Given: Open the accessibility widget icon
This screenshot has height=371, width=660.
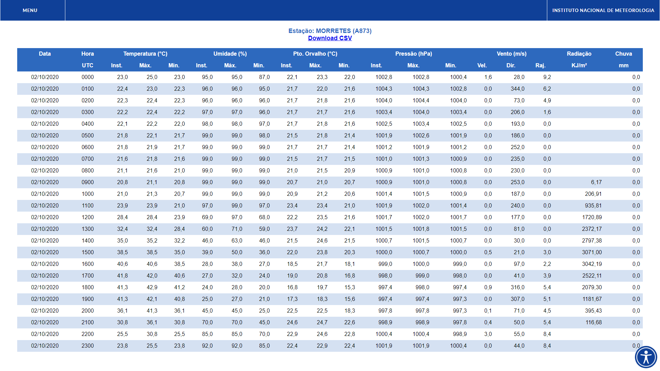Looking at the screenshot, I should (646, 357).
